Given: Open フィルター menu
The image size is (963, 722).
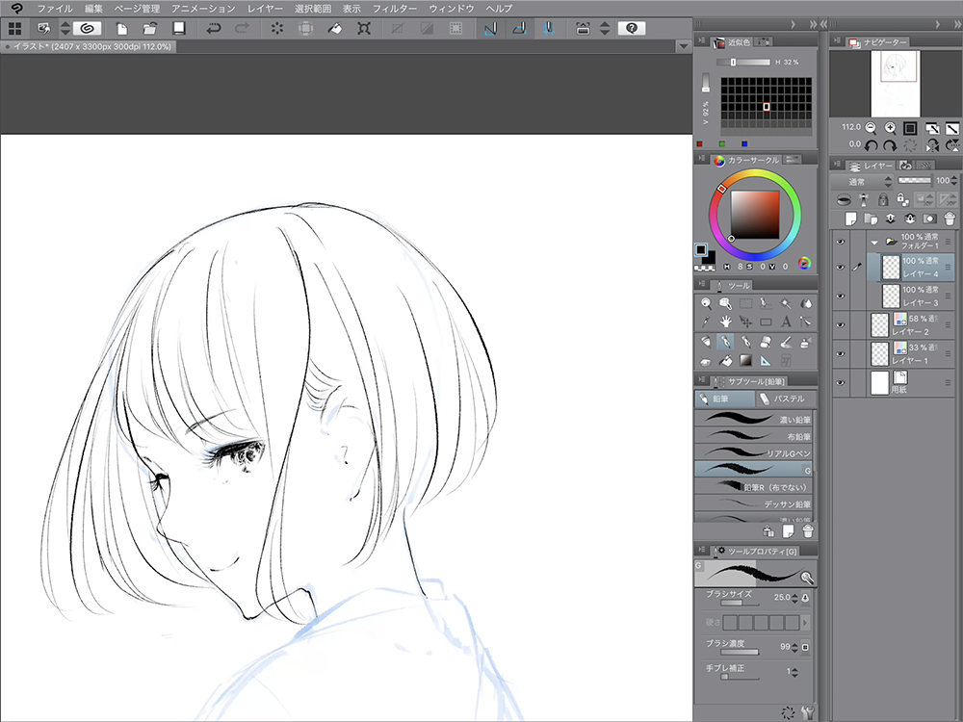Looking at the screenshot, I should [x=394, y=9].
